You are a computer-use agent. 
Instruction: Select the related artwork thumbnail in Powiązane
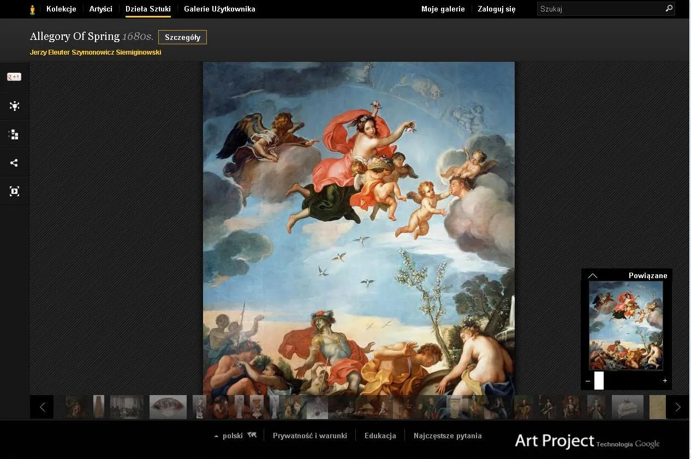coord(626,325)
